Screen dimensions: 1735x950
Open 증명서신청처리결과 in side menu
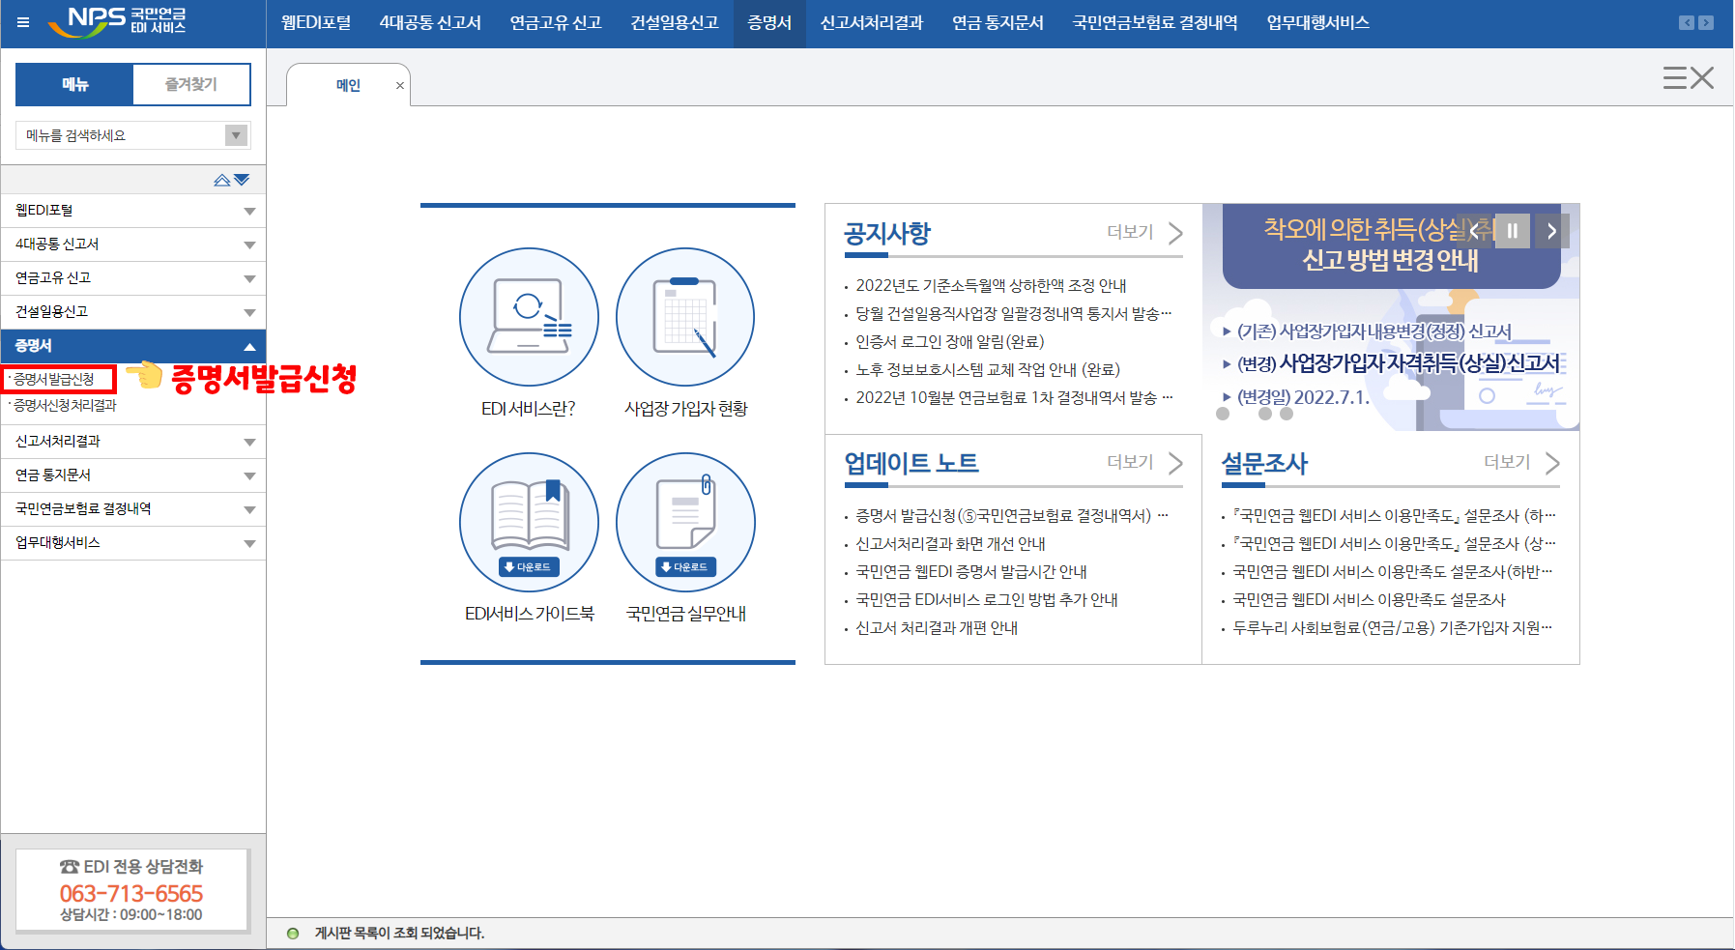pos(65,406)
